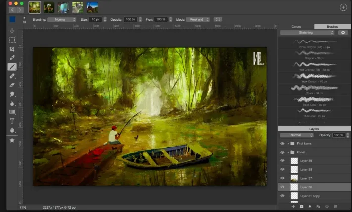Pick the Eyedropper tool
Screen dimensions: 352x212
point(12,58)
